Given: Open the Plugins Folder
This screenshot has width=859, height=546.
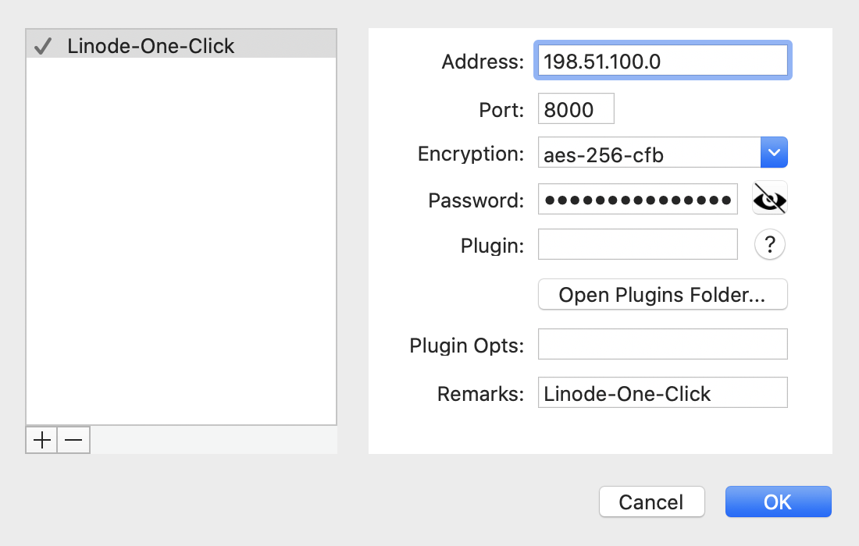Looking at the screenshot, I should tap(662, 294).
